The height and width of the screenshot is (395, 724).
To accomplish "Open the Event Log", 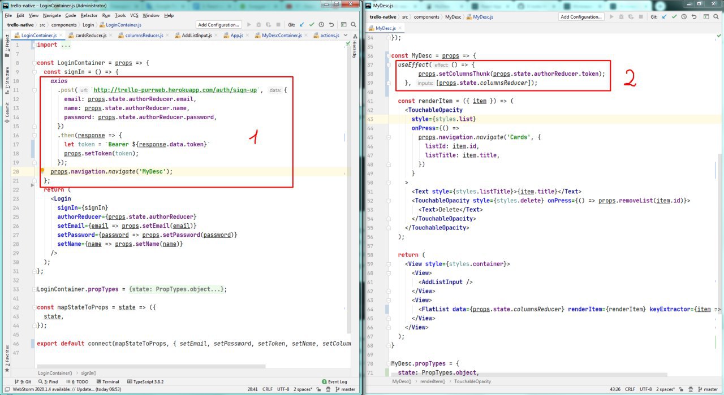I will 334,381.
